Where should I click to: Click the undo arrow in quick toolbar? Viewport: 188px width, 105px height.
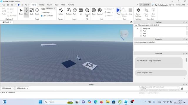[26, 5]
